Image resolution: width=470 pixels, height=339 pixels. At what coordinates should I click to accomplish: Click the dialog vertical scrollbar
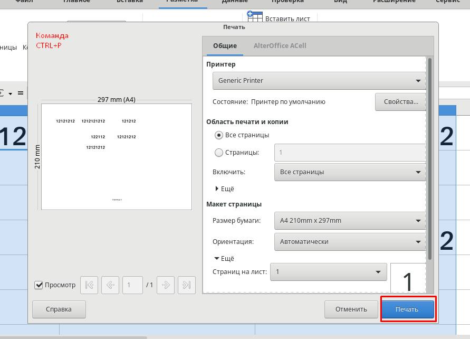click(x=430, y=158)
